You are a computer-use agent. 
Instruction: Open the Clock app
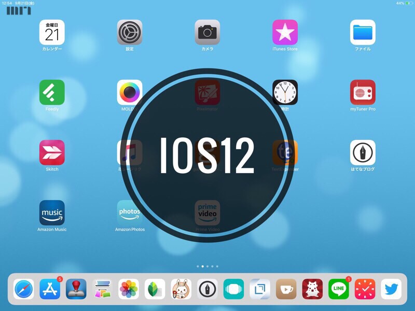click(285, 92)
